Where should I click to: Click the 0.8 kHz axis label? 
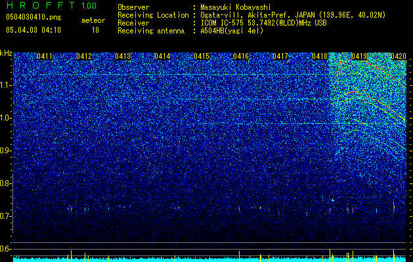6,183
